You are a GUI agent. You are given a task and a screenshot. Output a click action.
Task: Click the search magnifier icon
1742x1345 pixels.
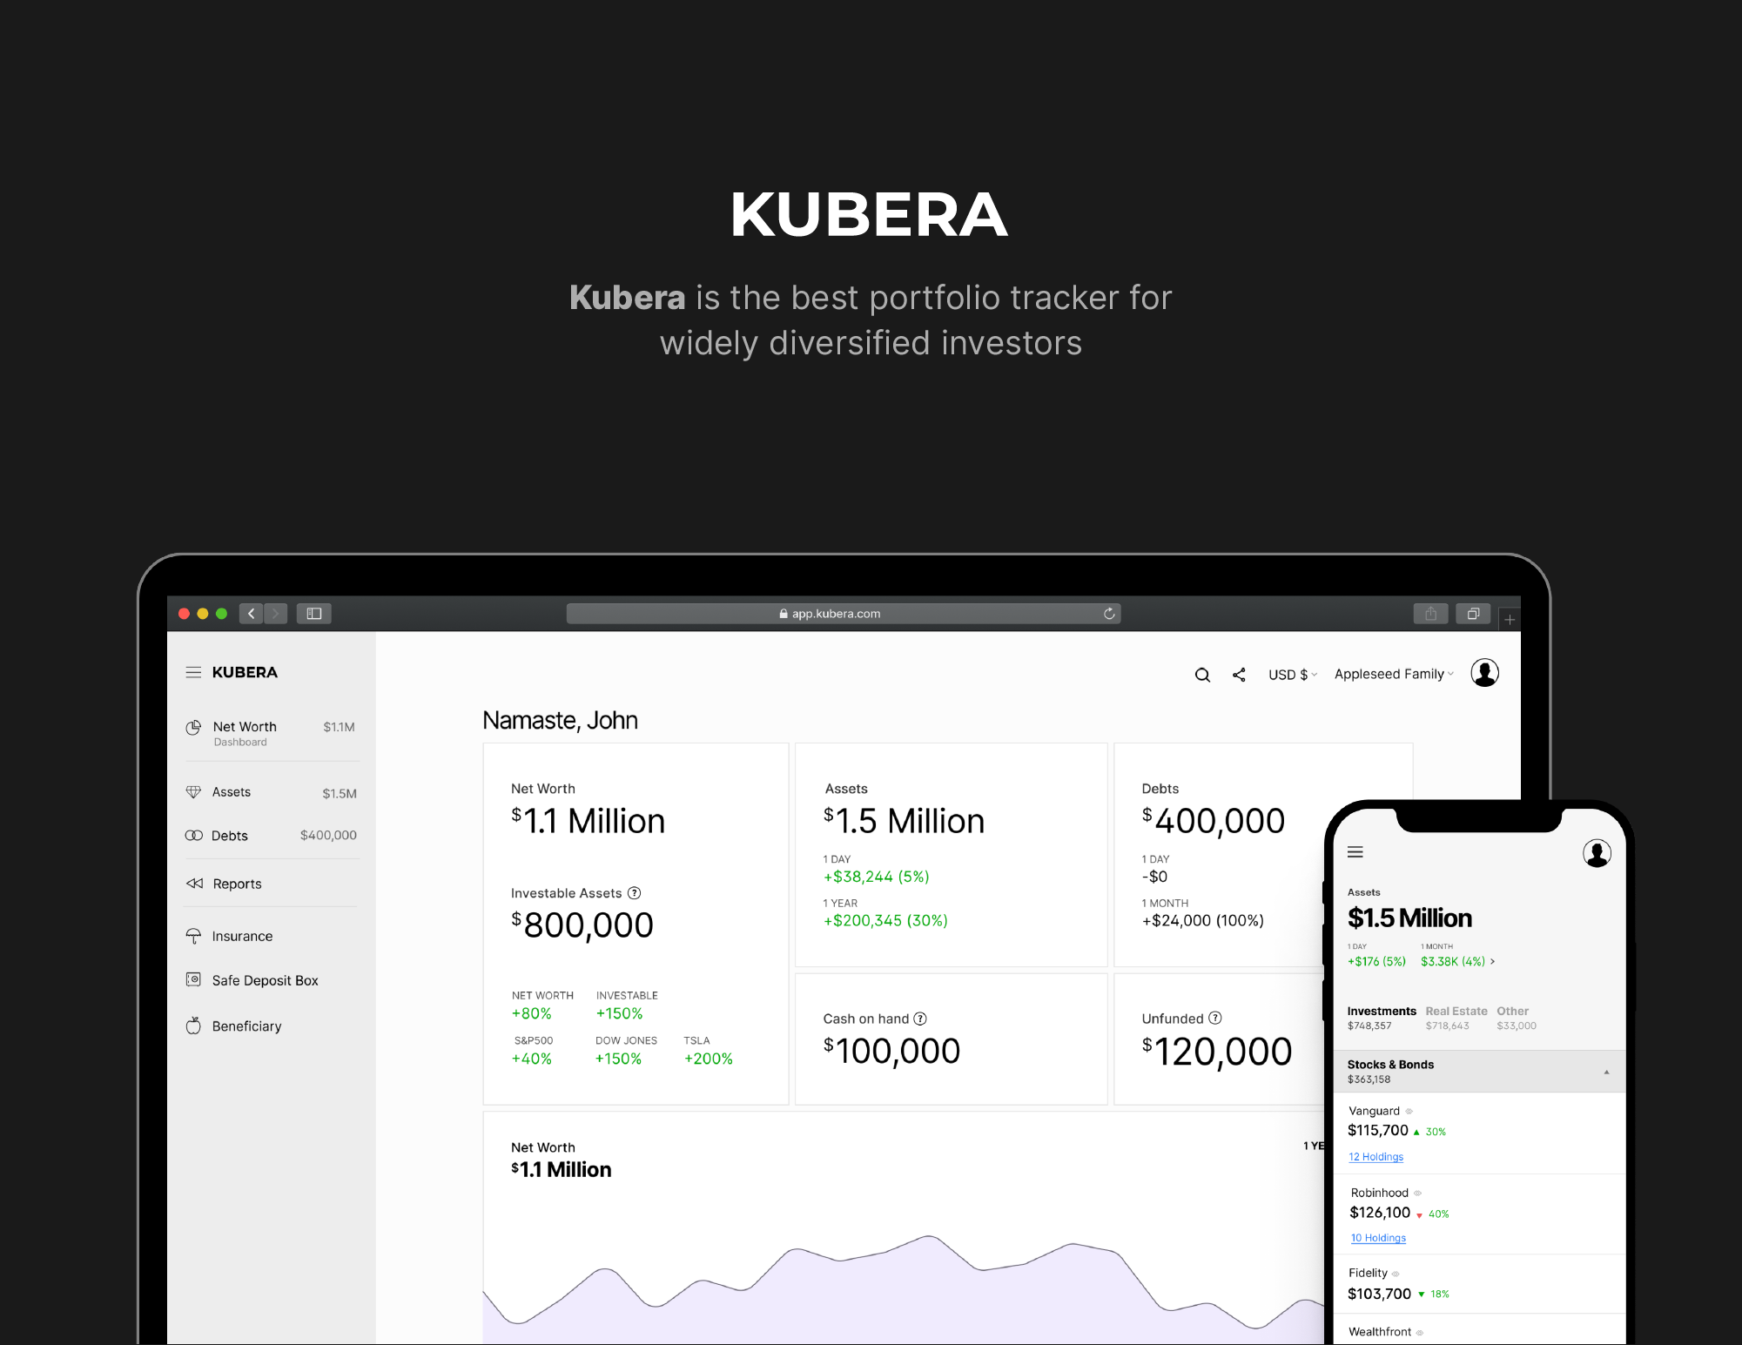(x=1202, y=674)
